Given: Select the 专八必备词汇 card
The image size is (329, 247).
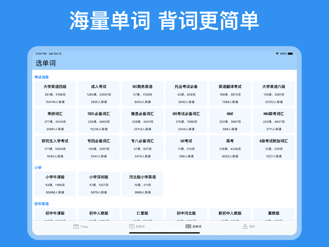Looking at the screenshot, I should [142, 148].
